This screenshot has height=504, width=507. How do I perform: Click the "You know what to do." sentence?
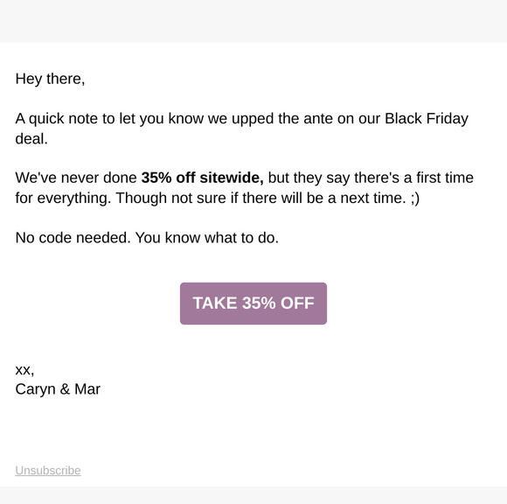(x=207, y=238)
